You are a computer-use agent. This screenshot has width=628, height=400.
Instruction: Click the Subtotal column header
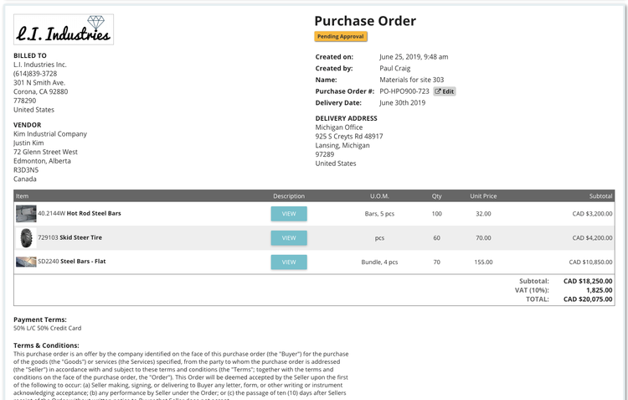pos(600,196)
